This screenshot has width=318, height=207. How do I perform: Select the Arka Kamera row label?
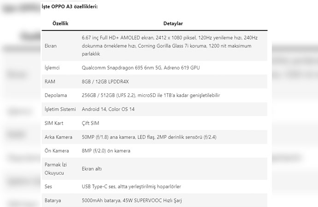59,137
